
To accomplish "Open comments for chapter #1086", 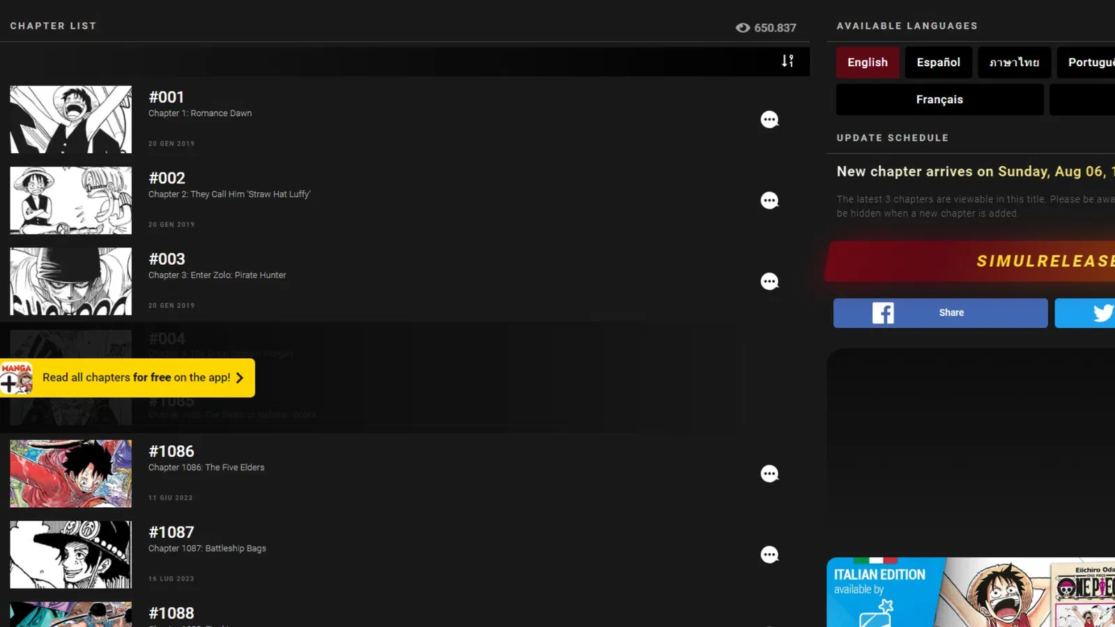I will [x=769, y=474].
